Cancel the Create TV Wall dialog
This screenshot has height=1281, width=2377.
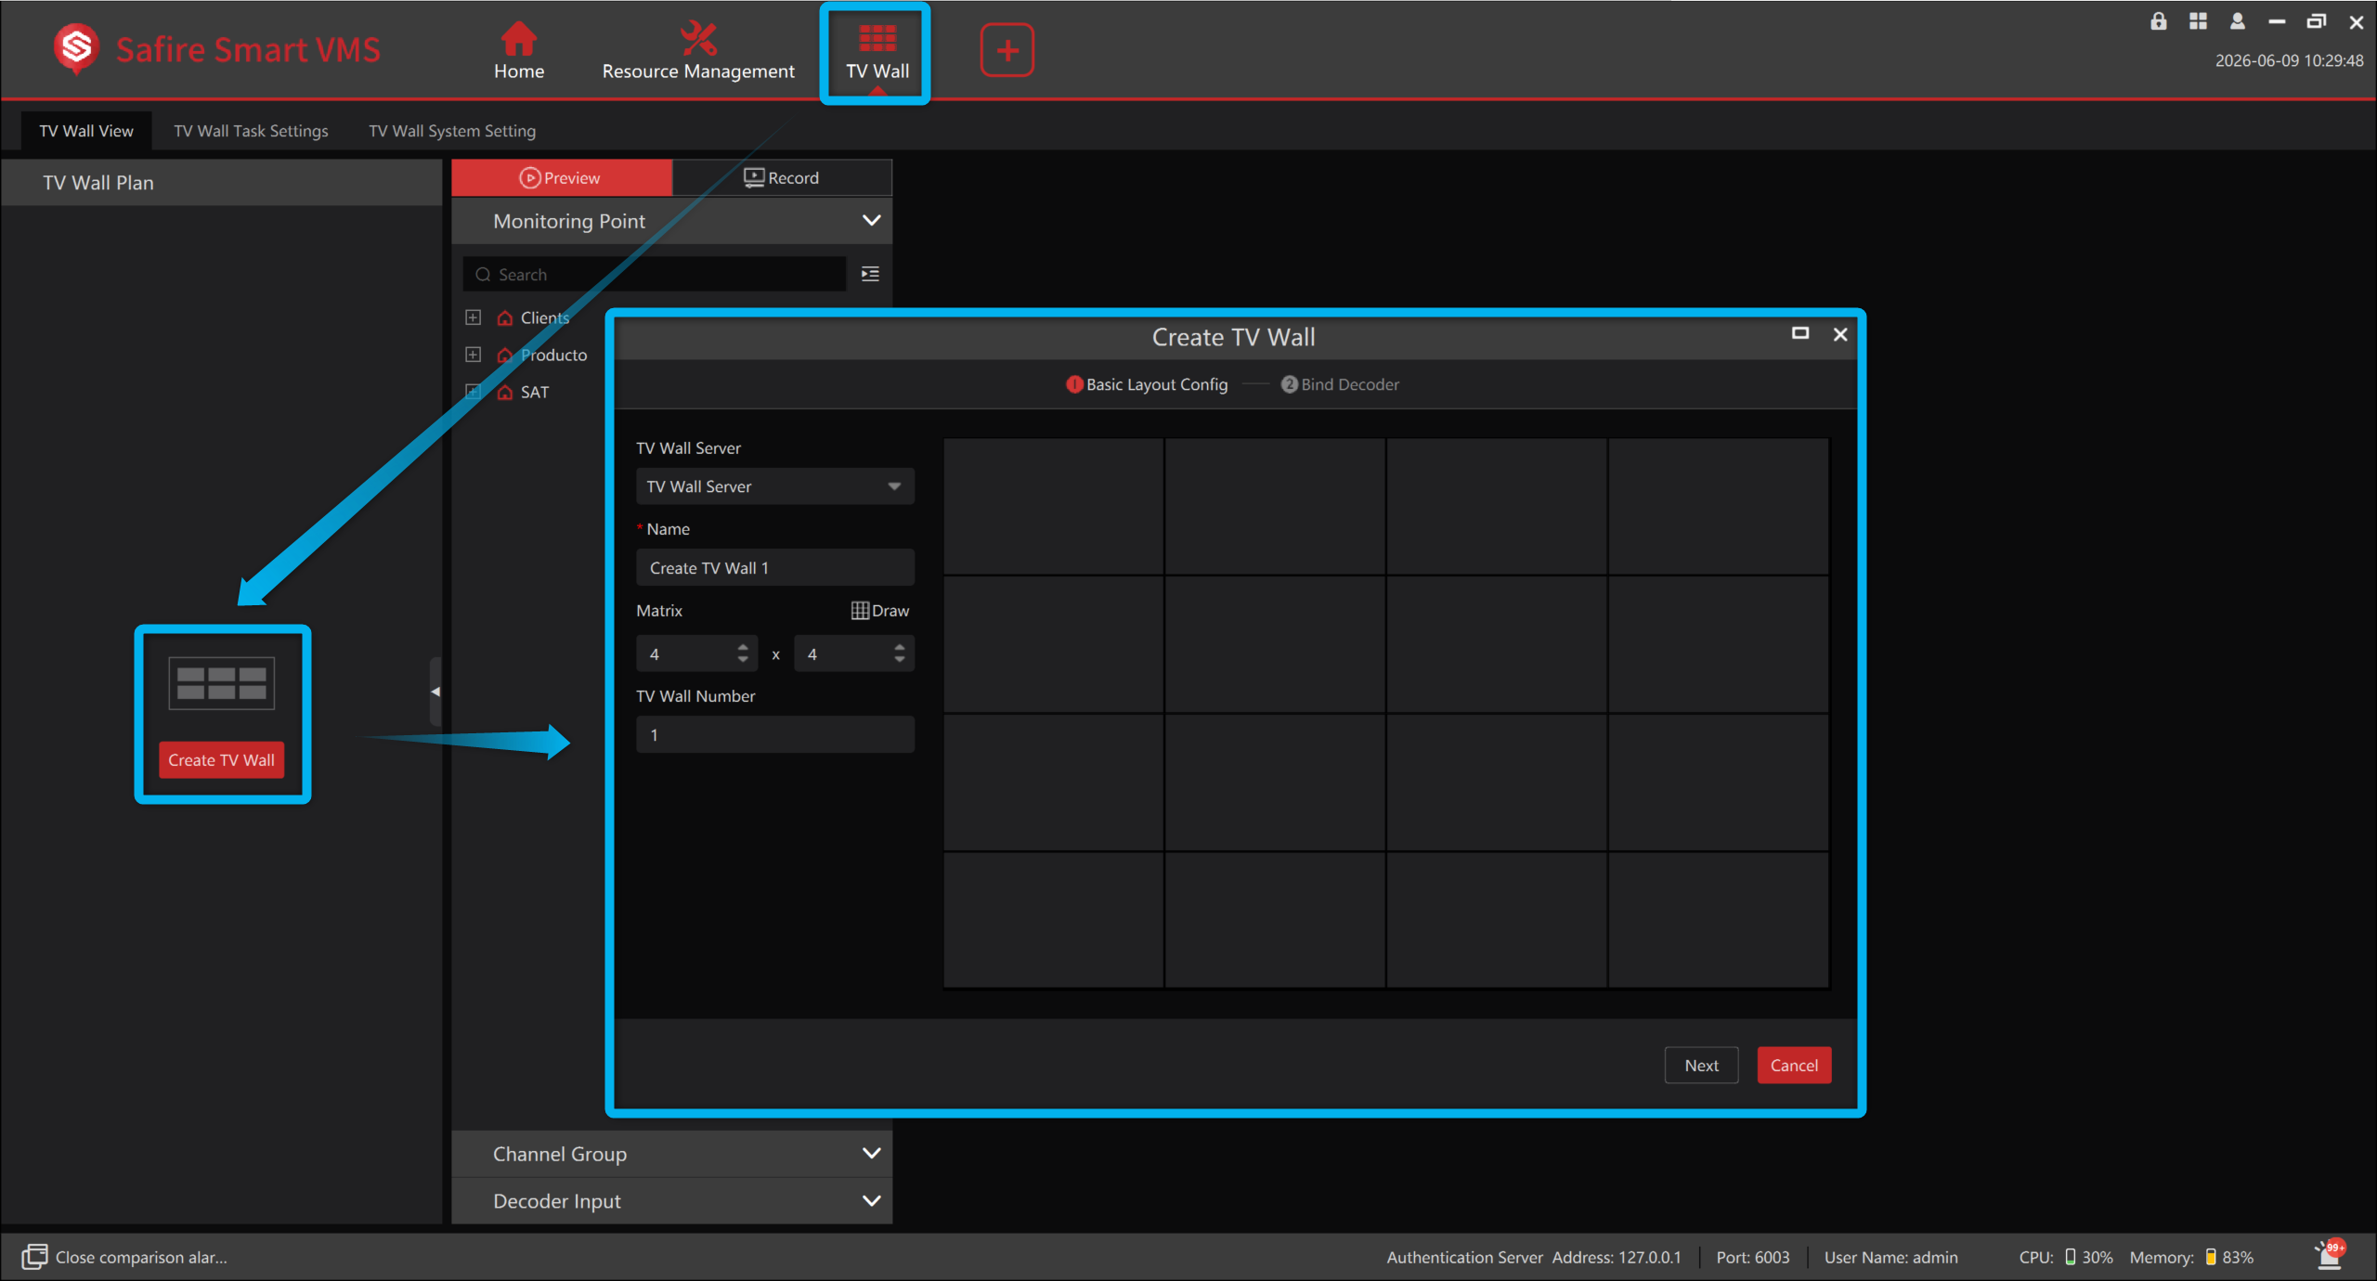[1794, 1066]
